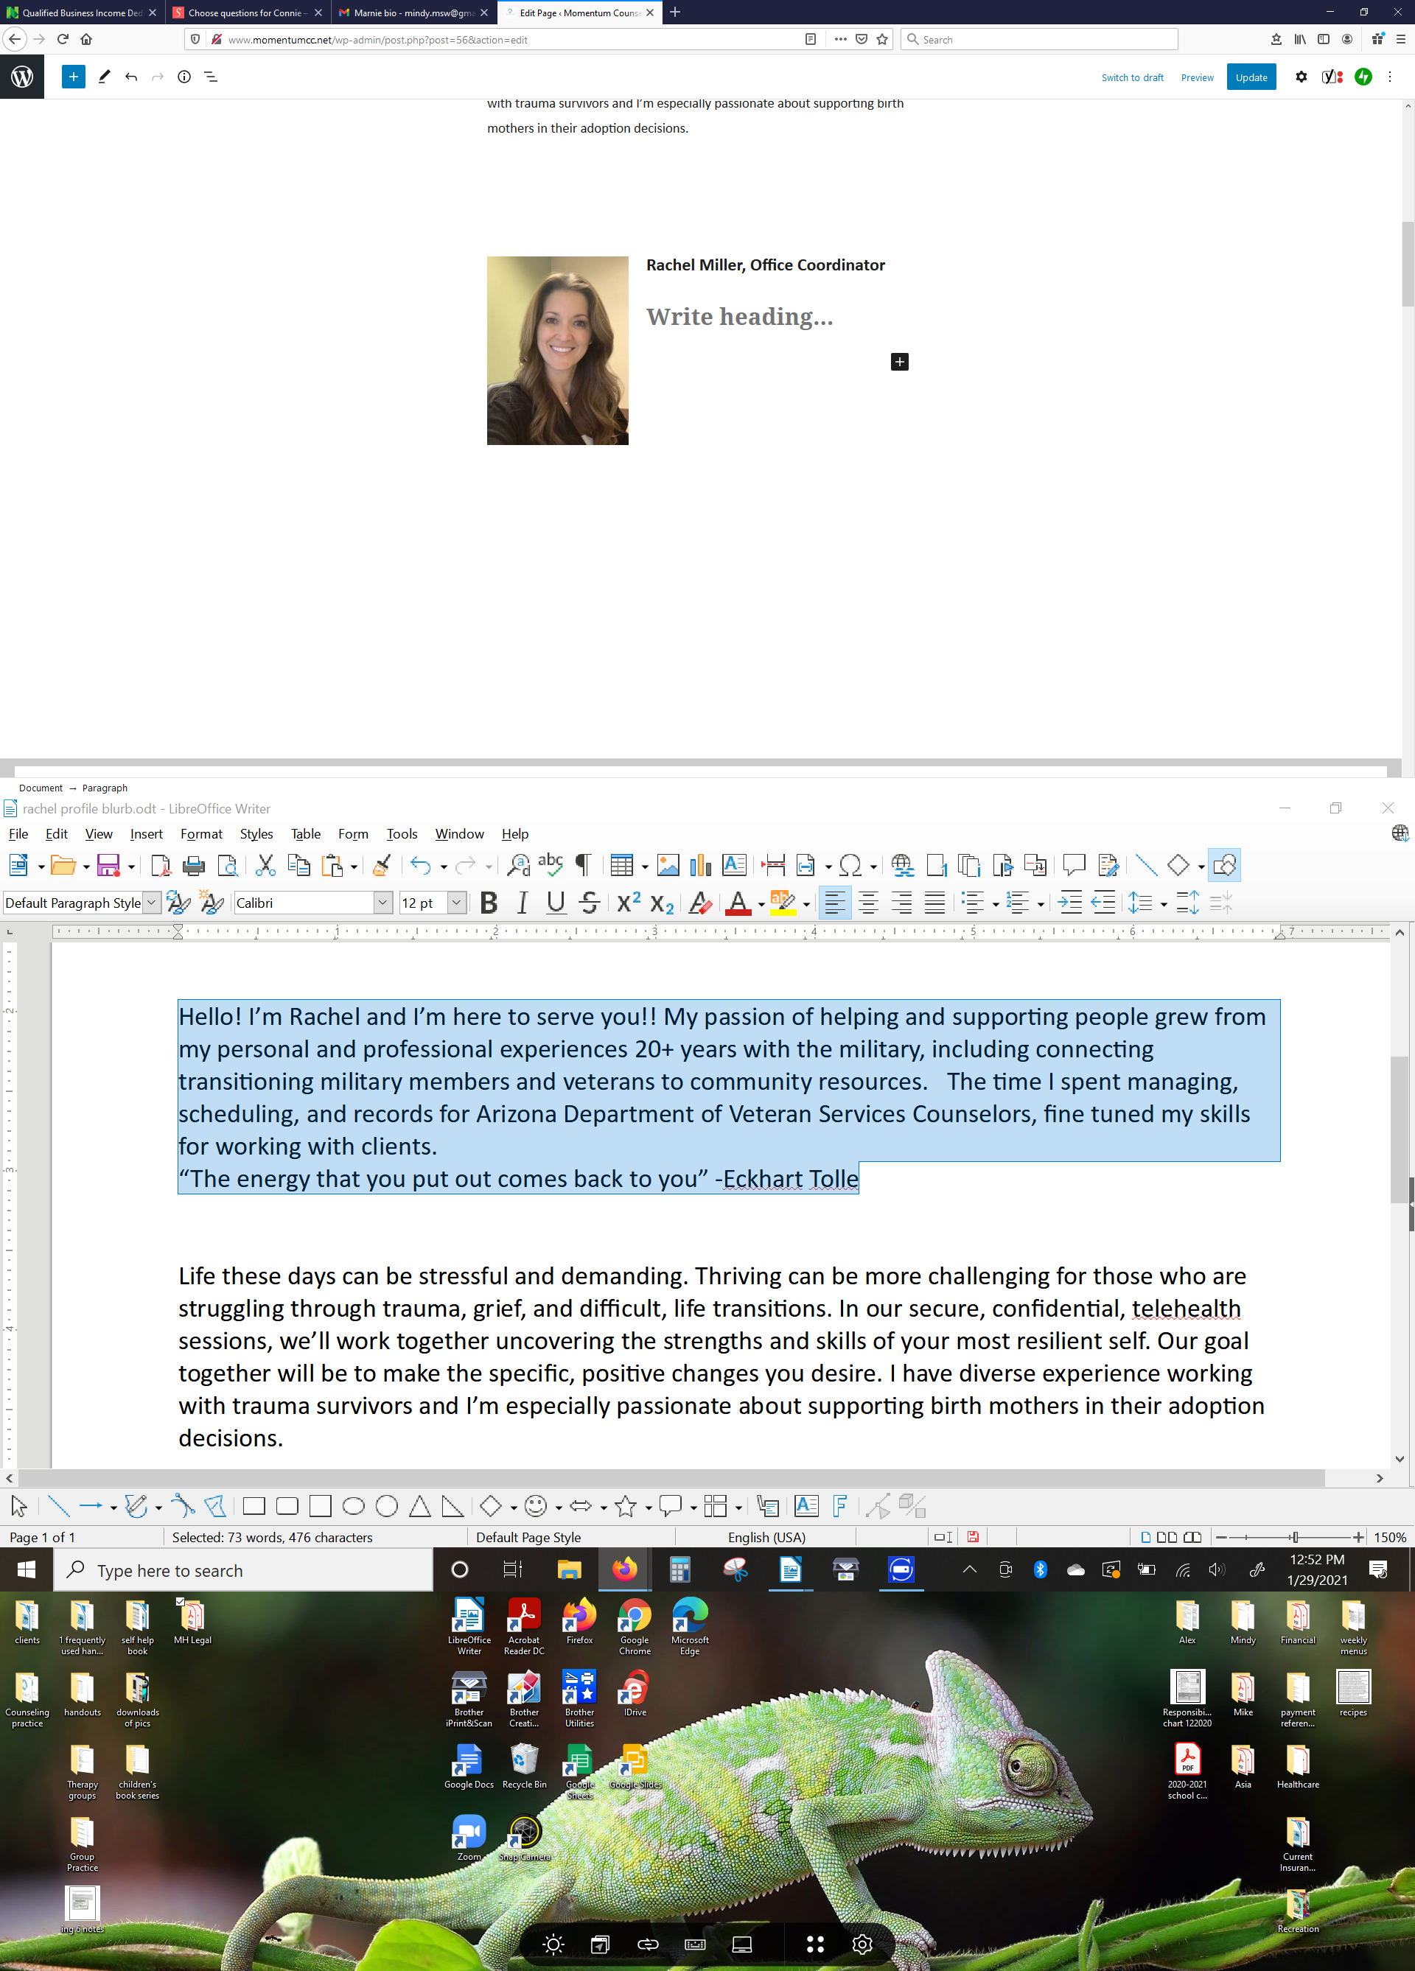The image size is (1415, 1971).
Task: Click Clone Formatting paintbrush icon
Action: pos(381,865)
